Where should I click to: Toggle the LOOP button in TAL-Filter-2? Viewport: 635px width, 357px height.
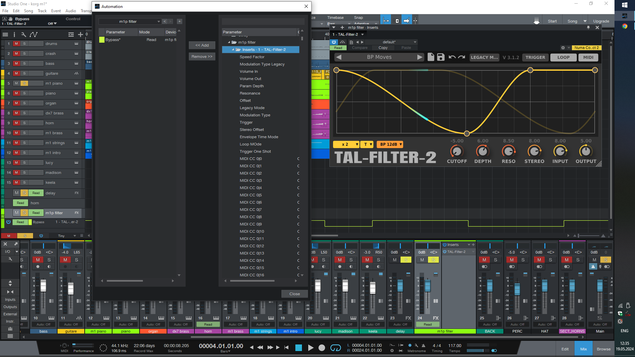pyautogui.click(x=563, y=57)
